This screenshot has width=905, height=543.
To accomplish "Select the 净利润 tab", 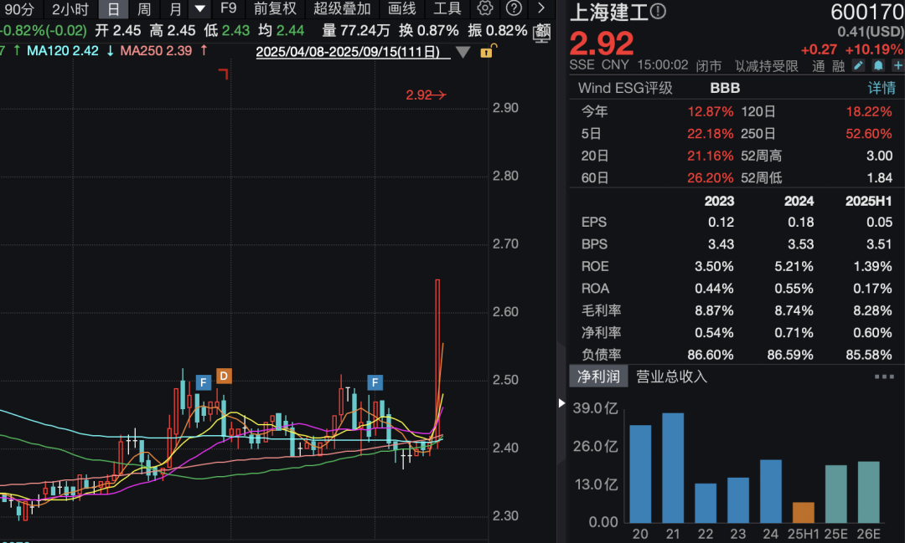I will point(598,377).
